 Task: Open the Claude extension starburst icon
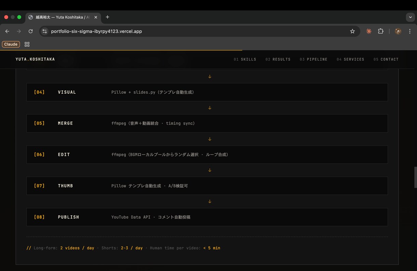click(369, 31)
